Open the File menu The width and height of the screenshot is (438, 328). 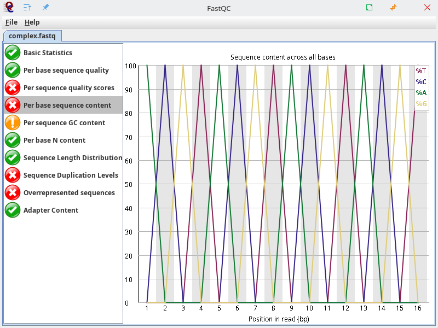(11, 22)
